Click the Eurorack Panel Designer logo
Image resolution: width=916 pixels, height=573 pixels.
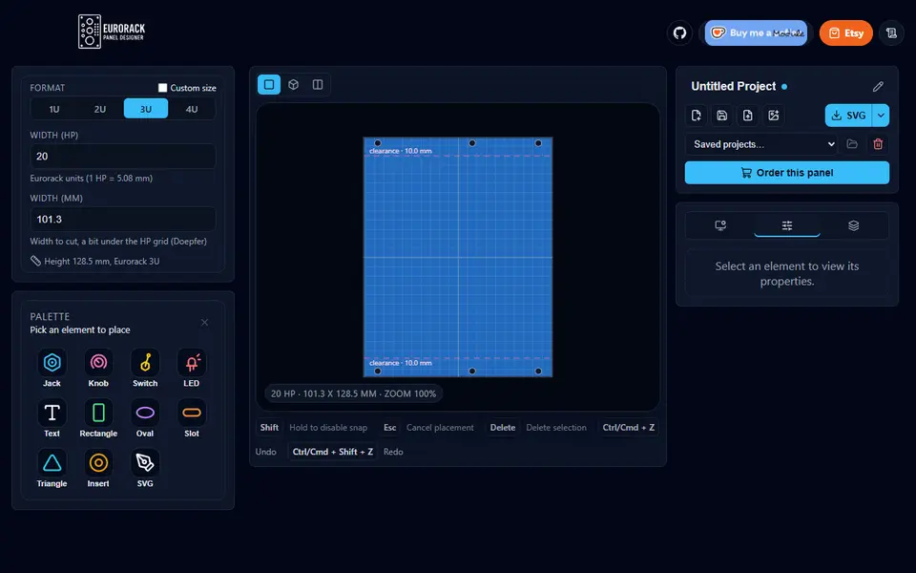tap(112, 32)
